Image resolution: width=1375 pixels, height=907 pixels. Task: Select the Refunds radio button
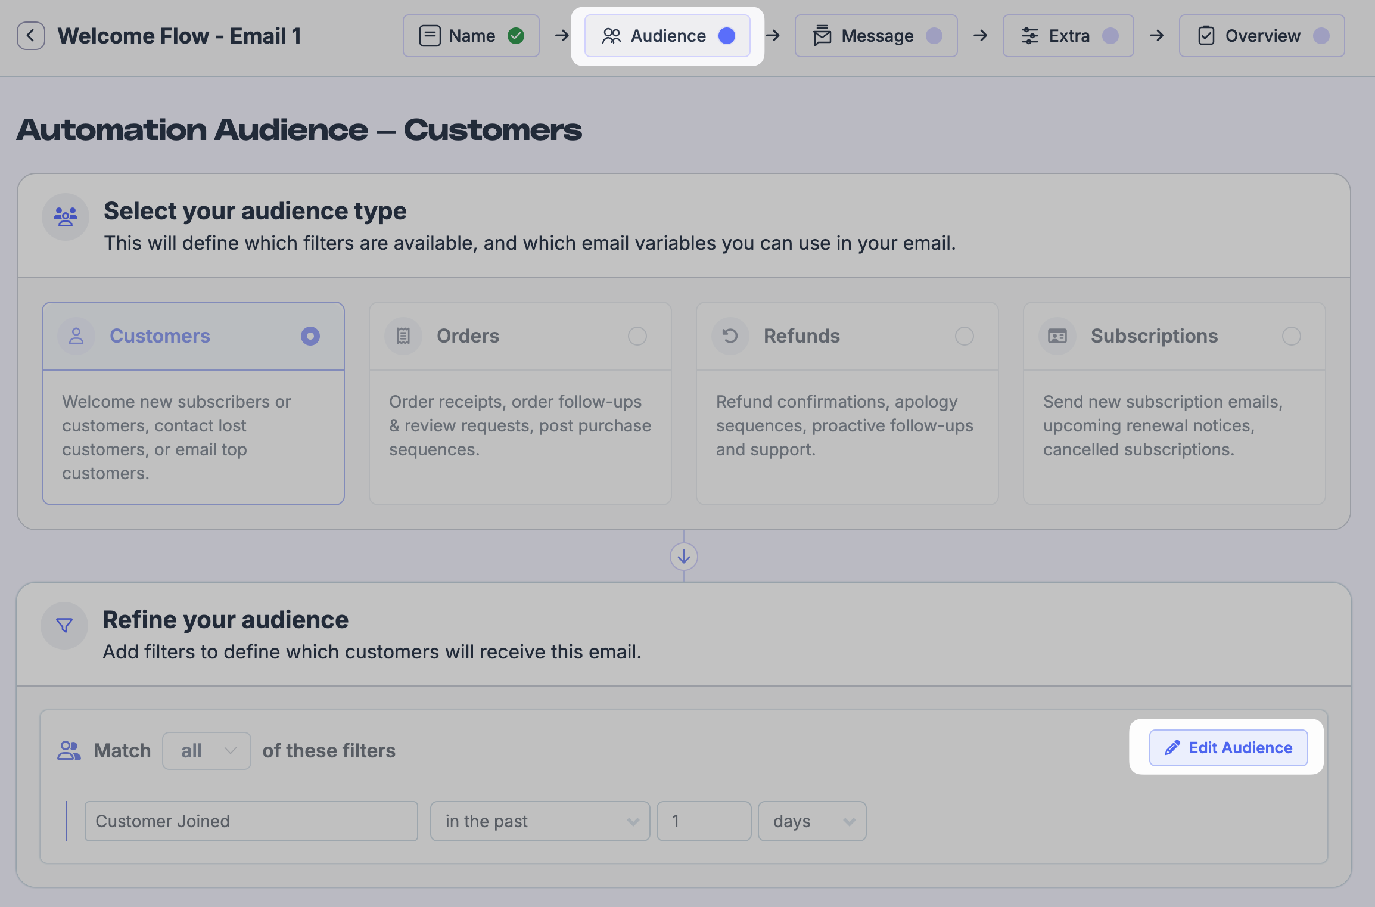(965, 336)
